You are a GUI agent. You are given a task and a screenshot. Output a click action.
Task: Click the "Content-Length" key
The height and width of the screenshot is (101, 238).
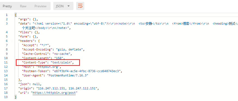[36, 58]
